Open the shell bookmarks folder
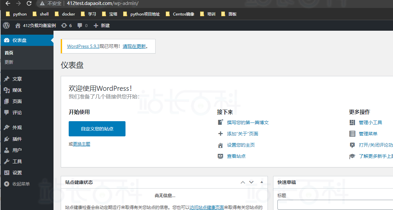 [41, 14]
